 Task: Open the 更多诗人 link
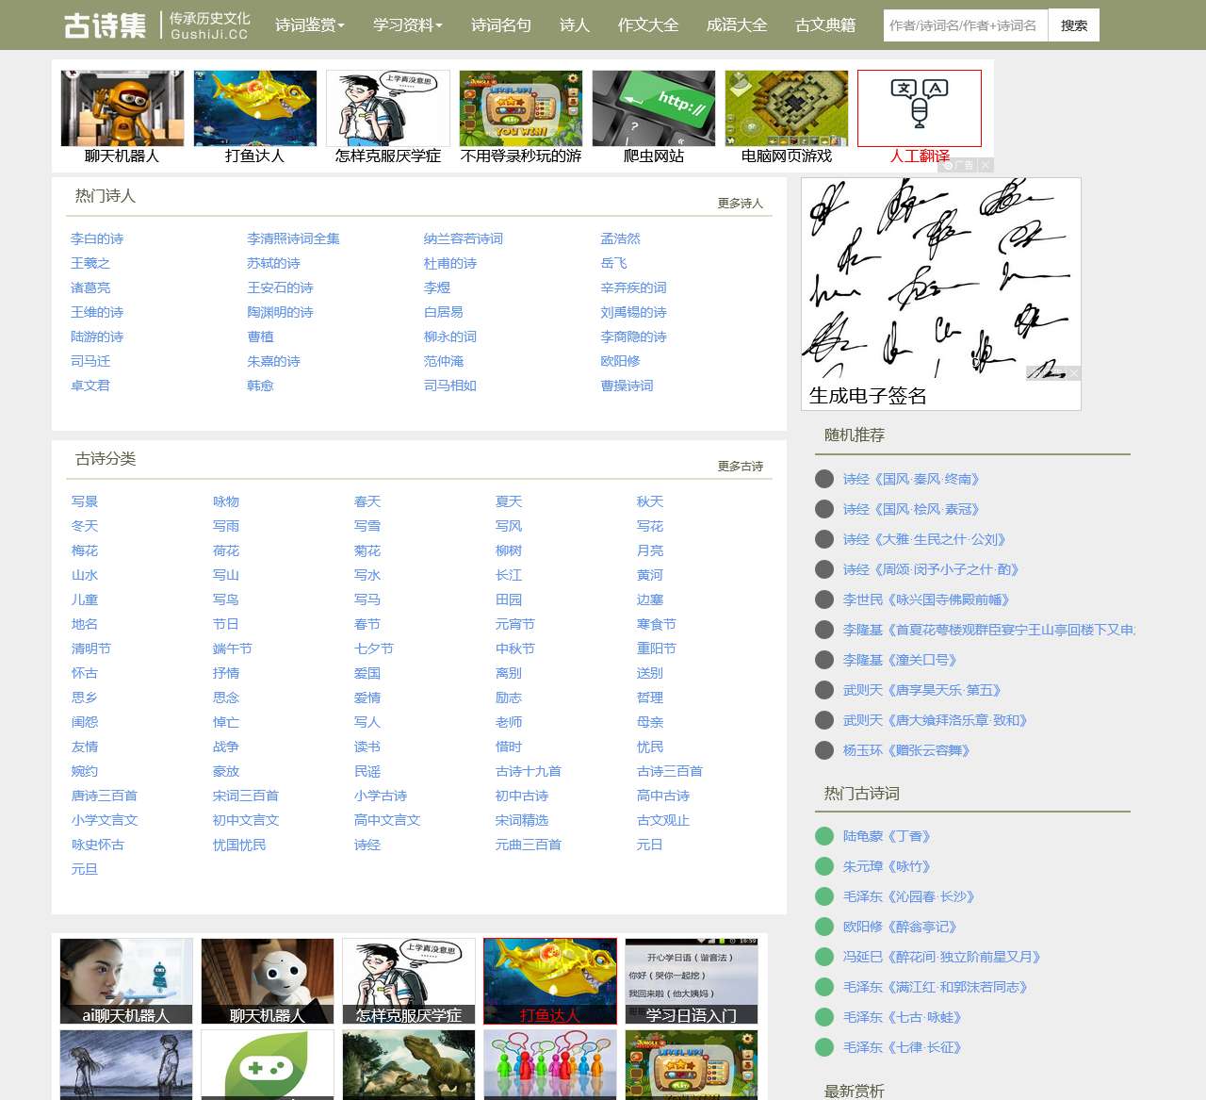tap(740, 204)
